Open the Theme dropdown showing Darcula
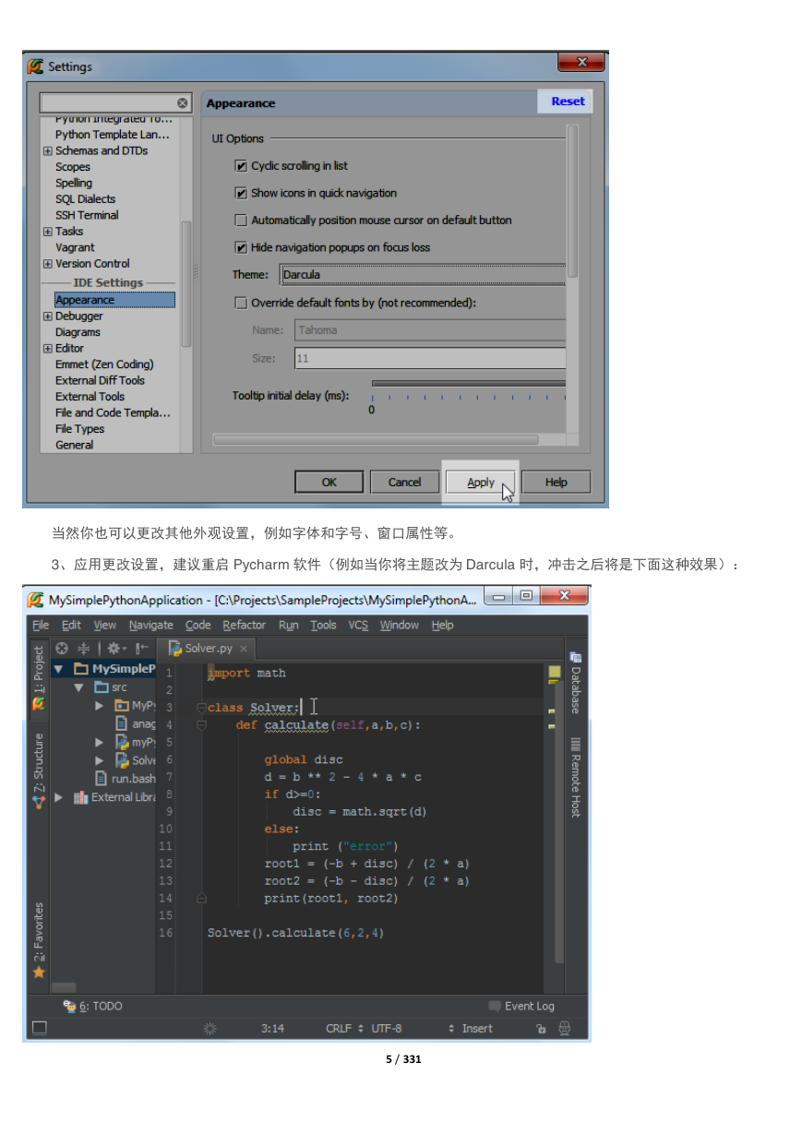This screenshot has width=802, height=1134. coord(424,274)
